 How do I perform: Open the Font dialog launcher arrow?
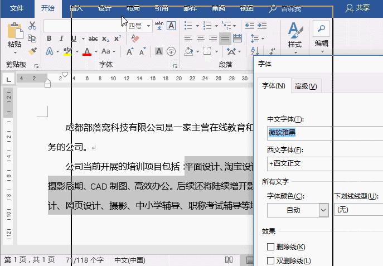pyautogui.click(x=176, y=66)
